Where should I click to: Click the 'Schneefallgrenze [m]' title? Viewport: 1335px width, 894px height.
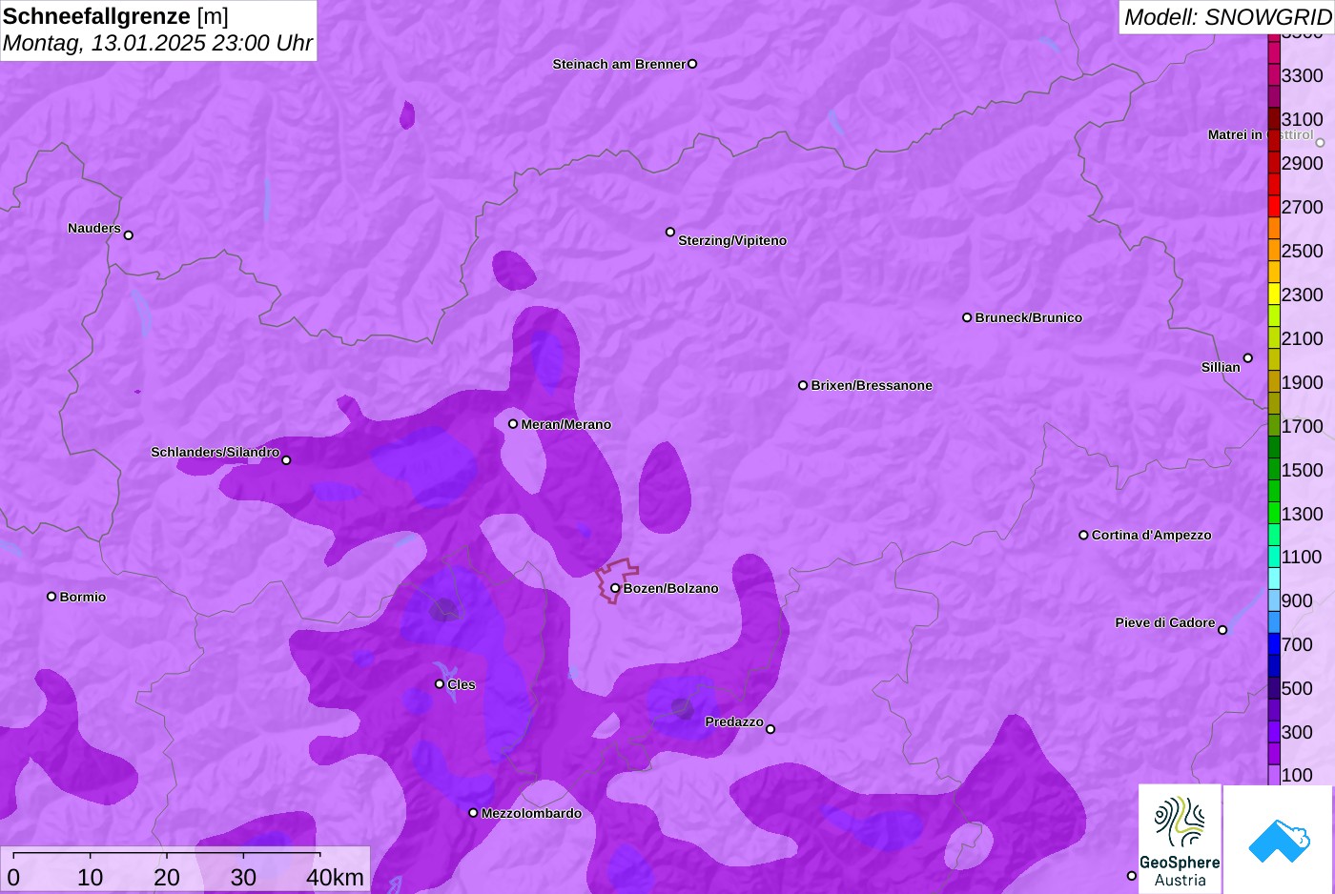(115, 16)
